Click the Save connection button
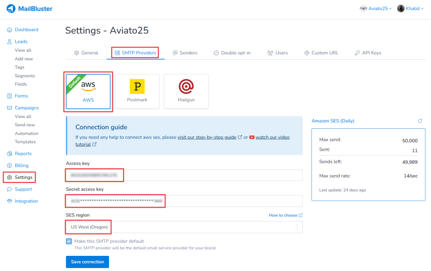This screenshot has width=431, height=271. [88, 262]
